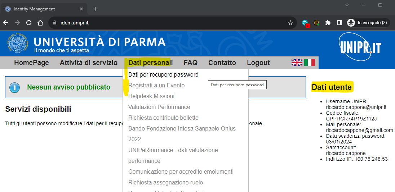This screenshot has height=192, width=395.
Task: Open the tab search chevron
Action: point(347,5)
